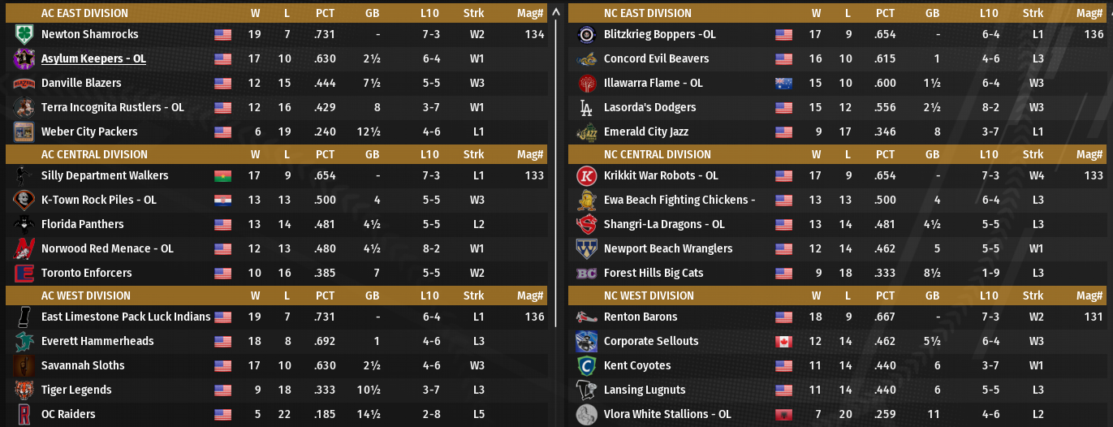
Task: Click the Krikkit War Robots K logo
Action: point(586,175)
